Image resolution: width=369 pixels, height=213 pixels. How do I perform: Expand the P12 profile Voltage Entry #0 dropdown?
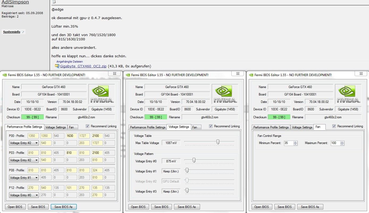click(24, 195)
